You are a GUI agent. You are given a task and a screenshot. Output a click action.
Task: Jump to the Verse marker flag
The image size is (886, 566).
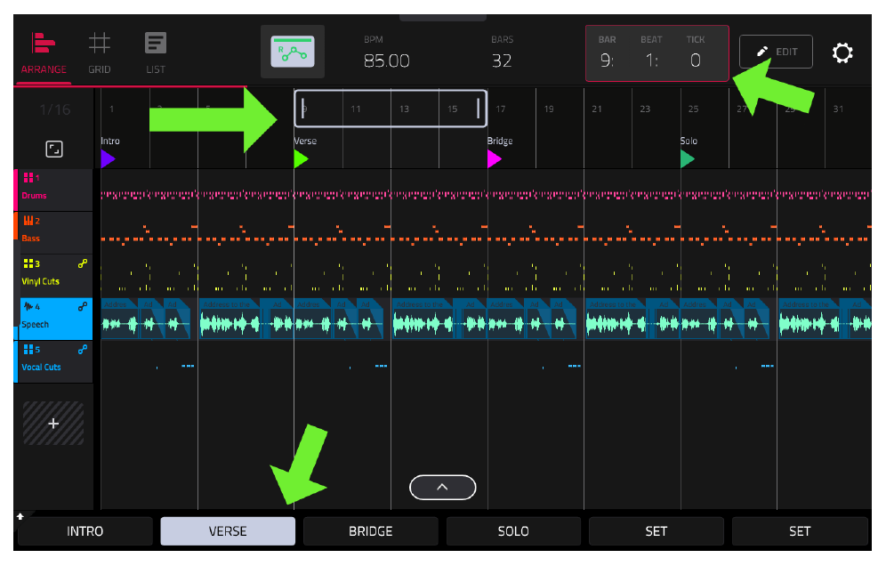click(x=302, y=159)
